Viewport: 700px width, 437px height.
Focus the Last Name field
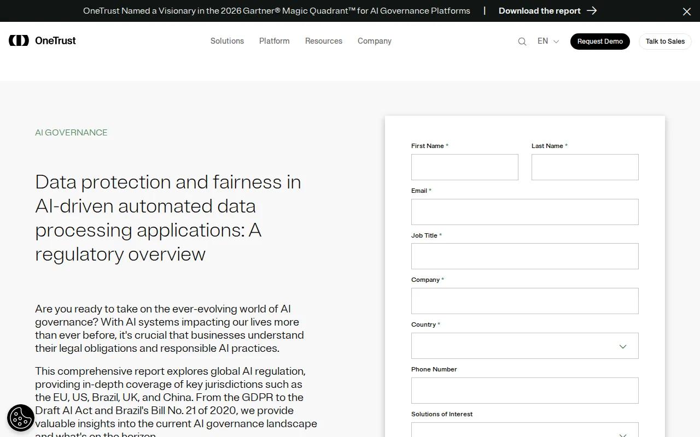(x=585, y=167)
